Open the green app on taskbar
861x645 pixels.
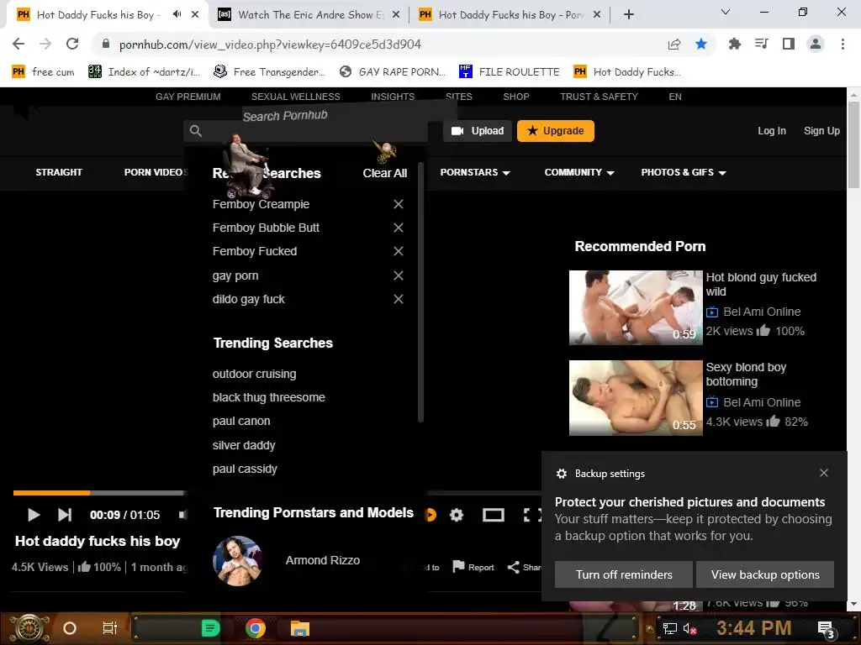click(210, 628)
